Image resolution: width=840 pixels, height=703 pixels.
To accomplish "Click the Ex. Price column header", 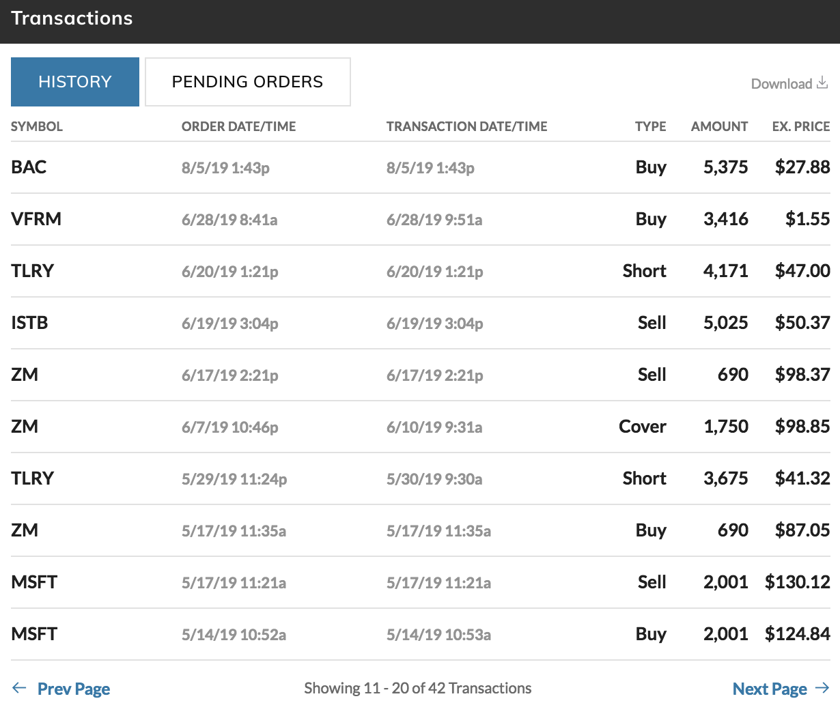I will (x=800, y=126).
